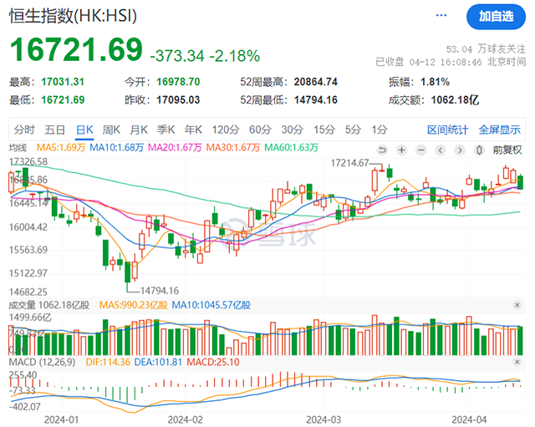Viewport: 535px width, 427px height.
Task: Click the 17214.67 high price marker
Action: click(x=349, y=163)
